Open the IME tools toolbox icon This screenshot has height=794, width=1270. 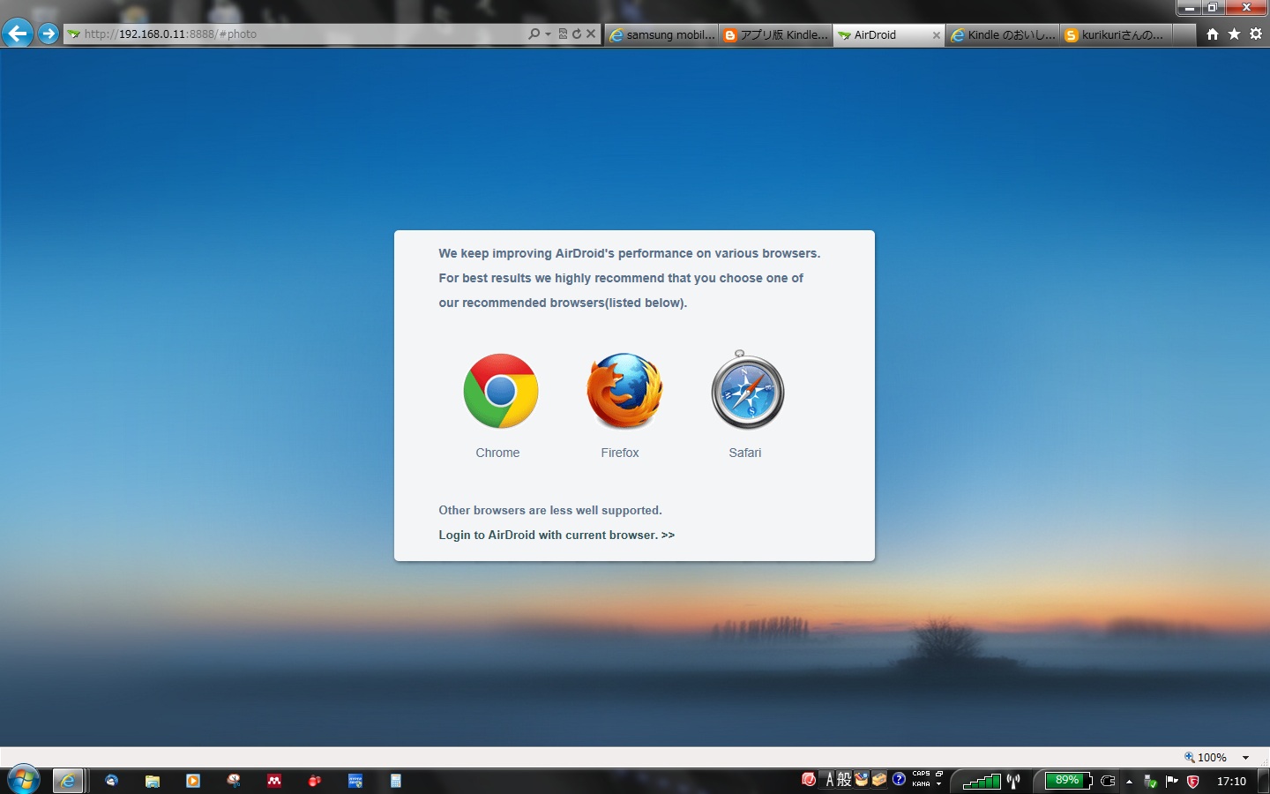coord(879,779)
